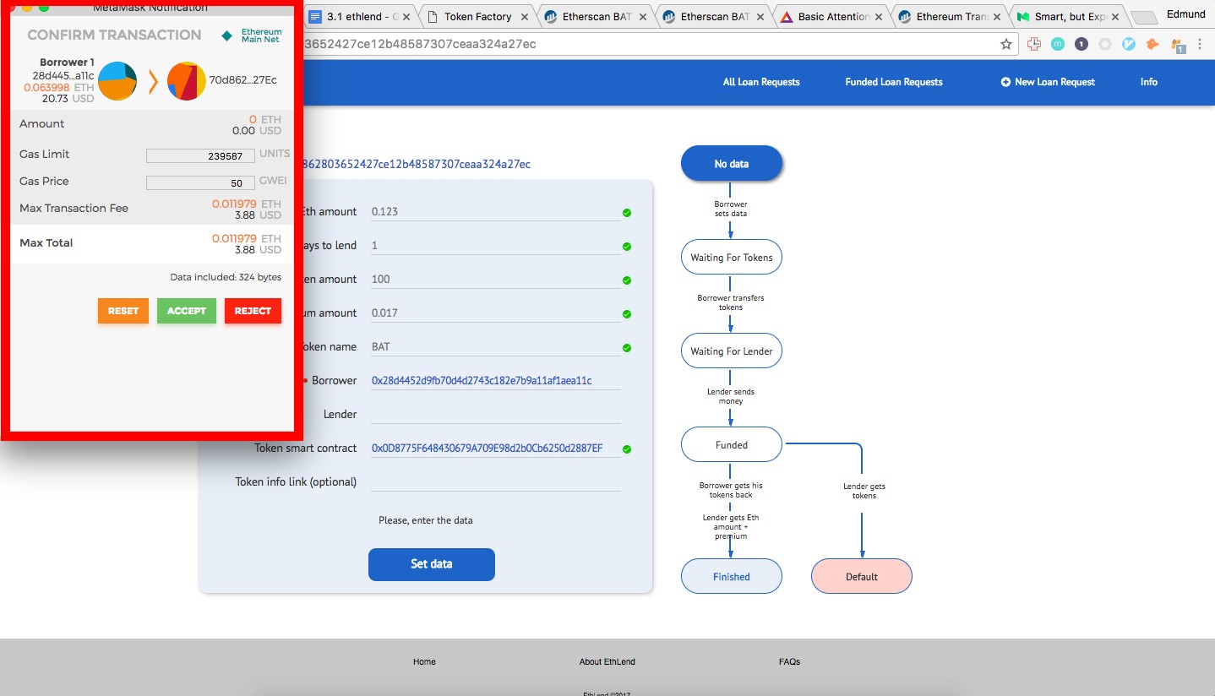Click the green check next to Eth amount

point(627,213)
